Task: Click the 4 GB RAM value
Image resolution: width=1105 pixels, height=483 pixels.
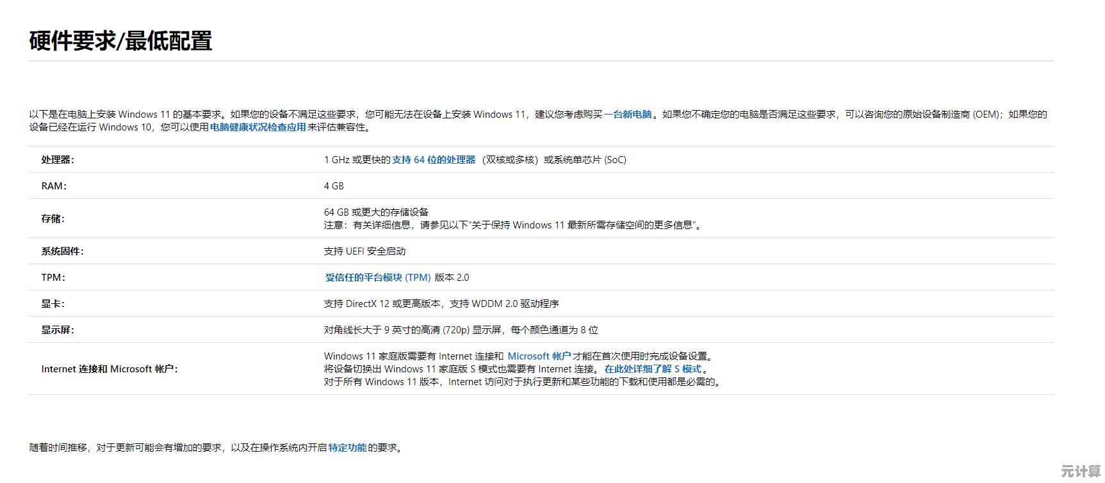Action: [x=334, y=186]
